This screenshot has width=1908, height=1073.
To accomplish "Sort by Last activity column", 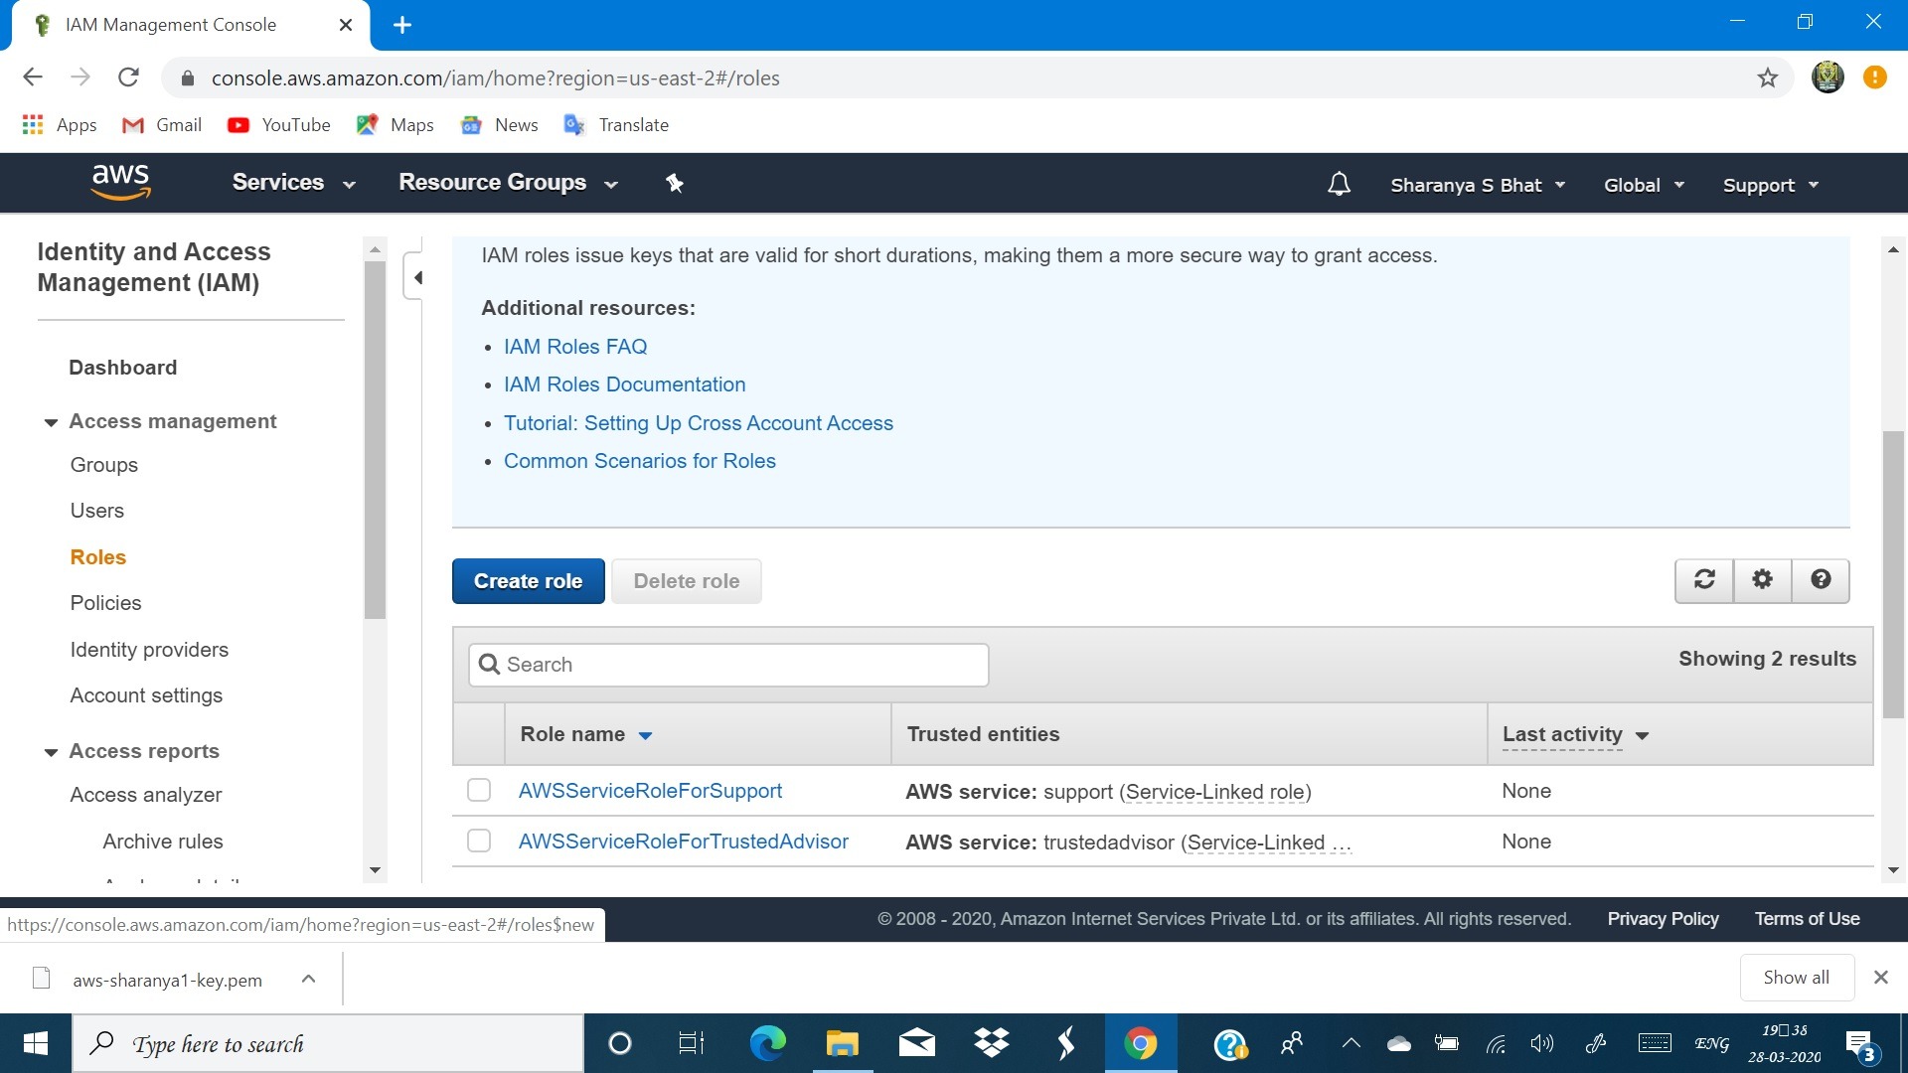I will (1575, 734).
